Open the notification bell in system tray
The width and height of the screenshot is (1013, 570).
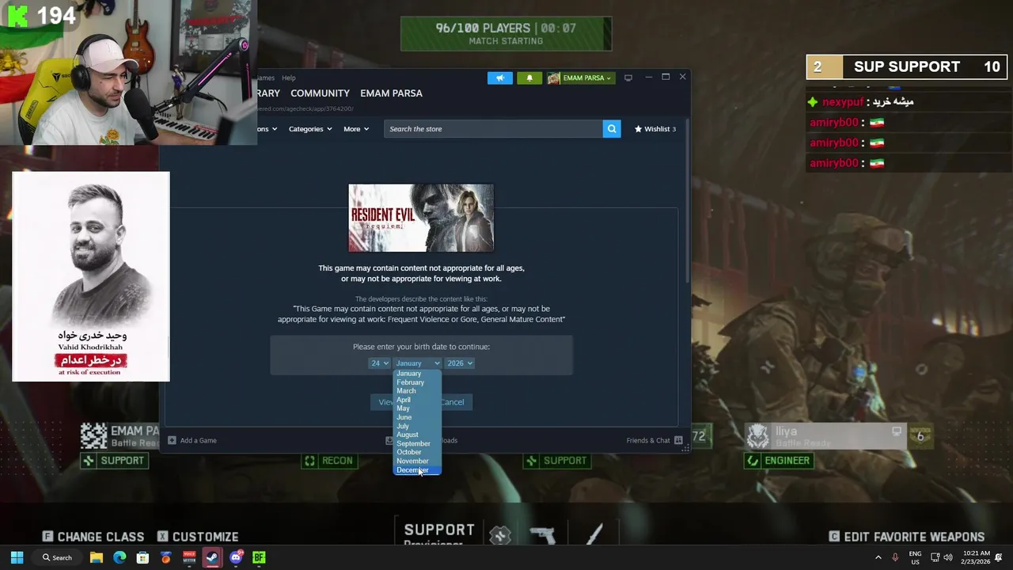1000,557
